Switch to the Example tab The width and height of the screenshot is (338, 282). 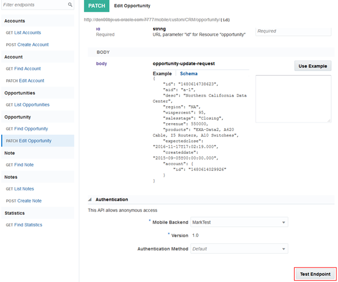pyautogui.click(x=162, y=74)
